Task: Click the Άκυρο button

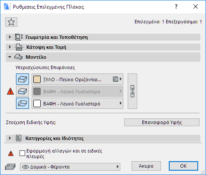Action: 146,166
